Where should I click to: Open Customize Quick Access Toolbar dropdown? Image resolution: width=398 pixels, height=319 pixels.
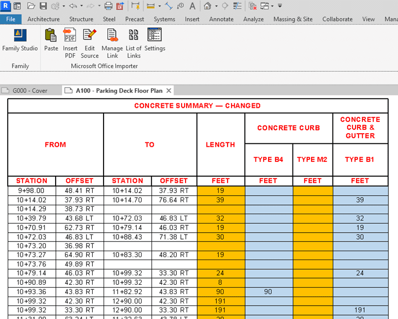click(280, 6)
